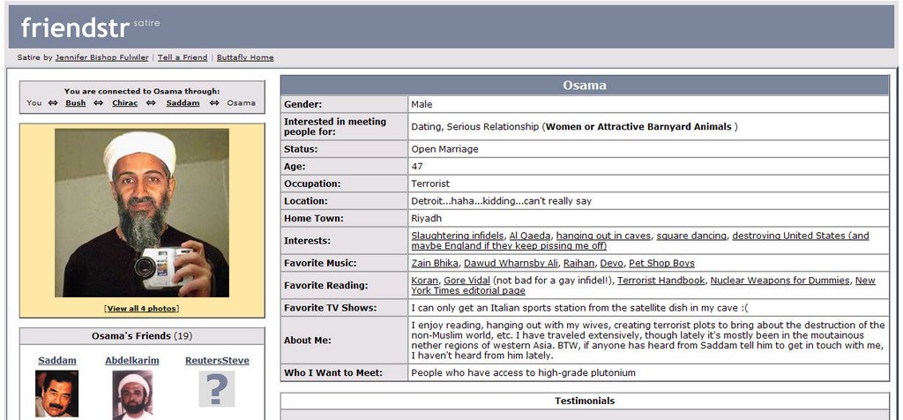Open the Zain Bhika music link

(x=435, y=263)
